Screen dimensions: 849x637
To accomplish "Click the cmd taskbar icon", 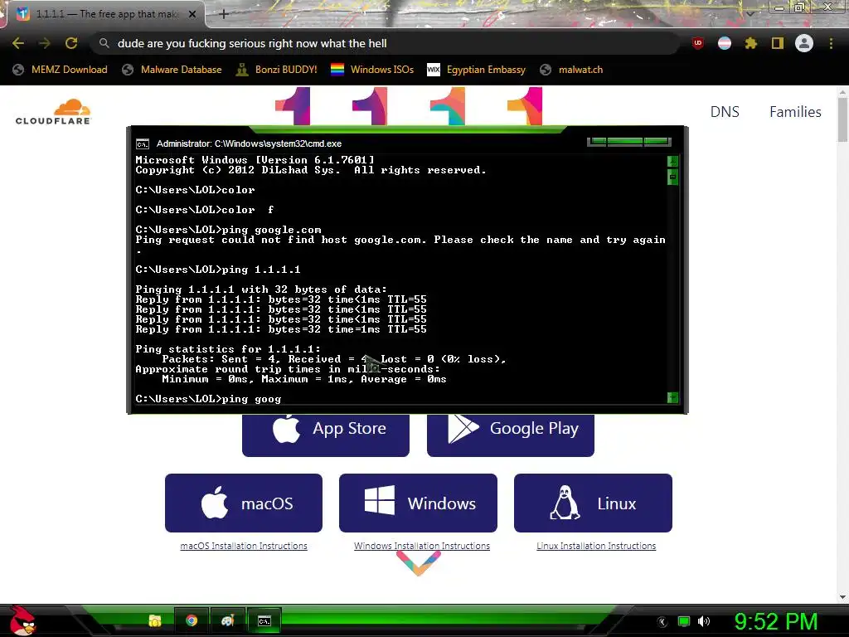I will coord(264,620).
